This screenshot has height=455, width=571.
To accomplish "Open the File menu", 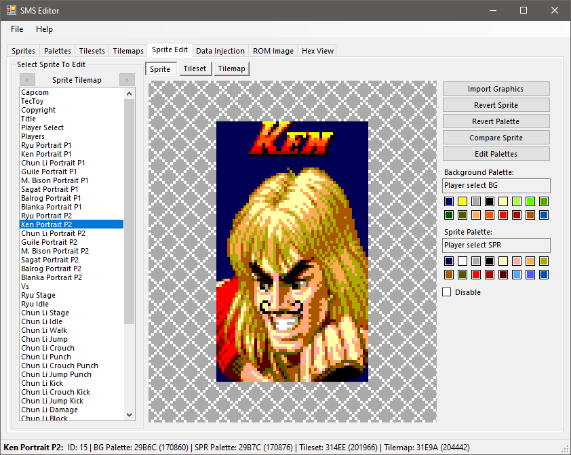I will (17, 29).
